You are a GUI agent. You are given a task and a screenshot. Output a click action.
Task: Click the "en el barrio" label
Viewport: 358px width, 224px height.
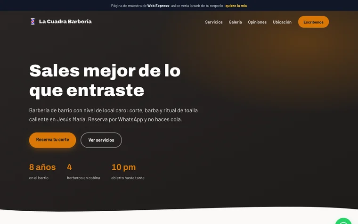point(39,178)
